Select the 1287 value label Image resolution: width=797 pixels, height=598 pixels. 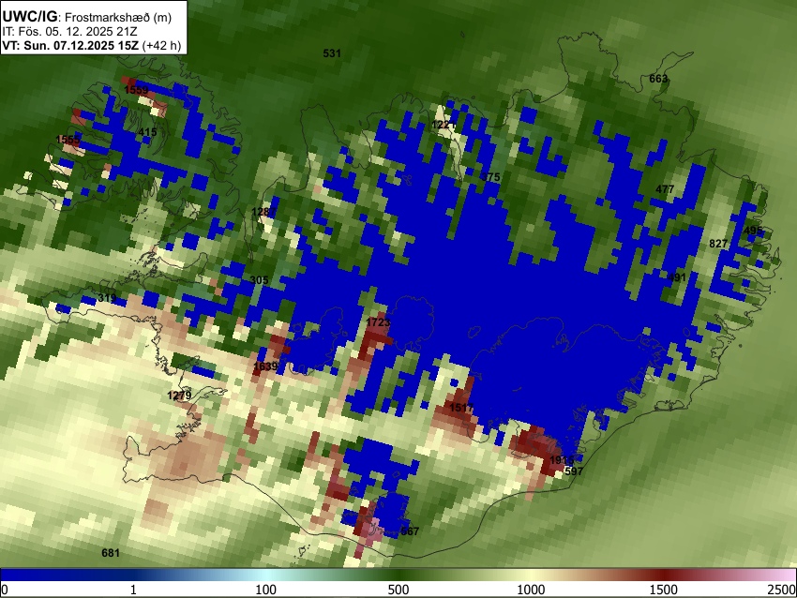tap(263, 211)
